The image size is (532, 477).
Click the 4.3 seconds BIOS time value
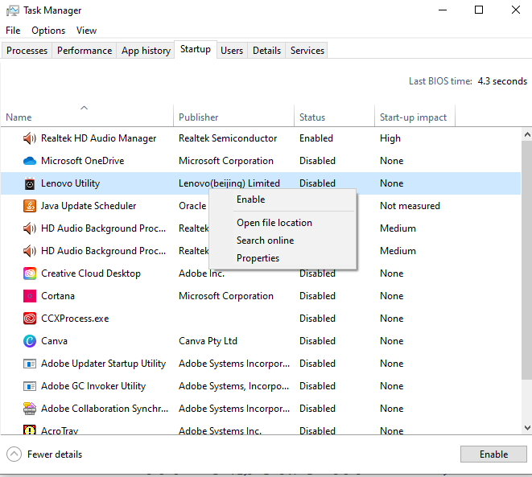pos(502,81)
